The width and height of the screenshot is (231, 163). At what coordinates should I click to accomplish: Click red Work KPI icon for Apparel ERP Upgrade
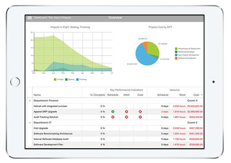126,112
